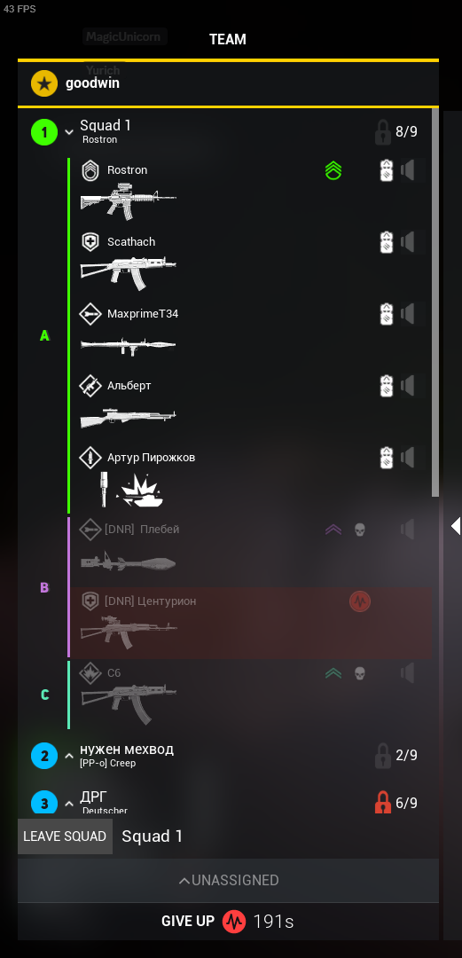Click Альберт's marksman role icon

point(90,386)
